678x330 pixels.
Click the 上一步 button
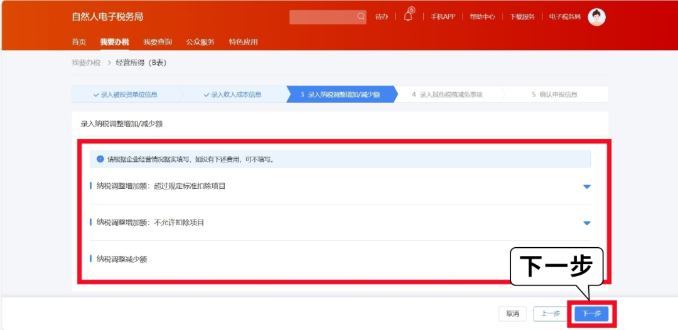click(x=550, y=314)
